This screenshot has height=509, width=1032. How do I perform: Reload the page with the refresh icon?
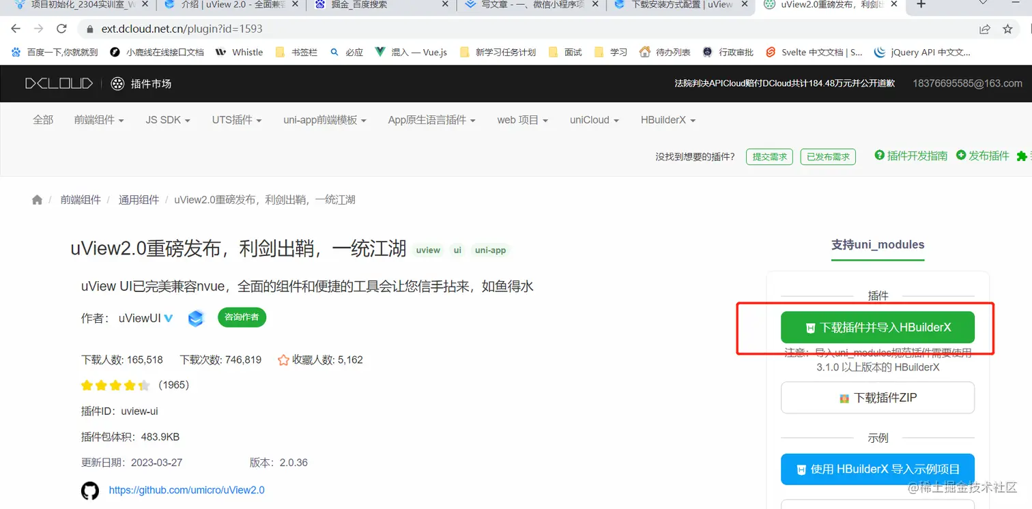(61, 29)
